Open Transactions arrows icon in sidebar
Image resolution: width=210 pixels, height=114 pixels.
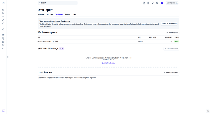[x=3, y=17]
